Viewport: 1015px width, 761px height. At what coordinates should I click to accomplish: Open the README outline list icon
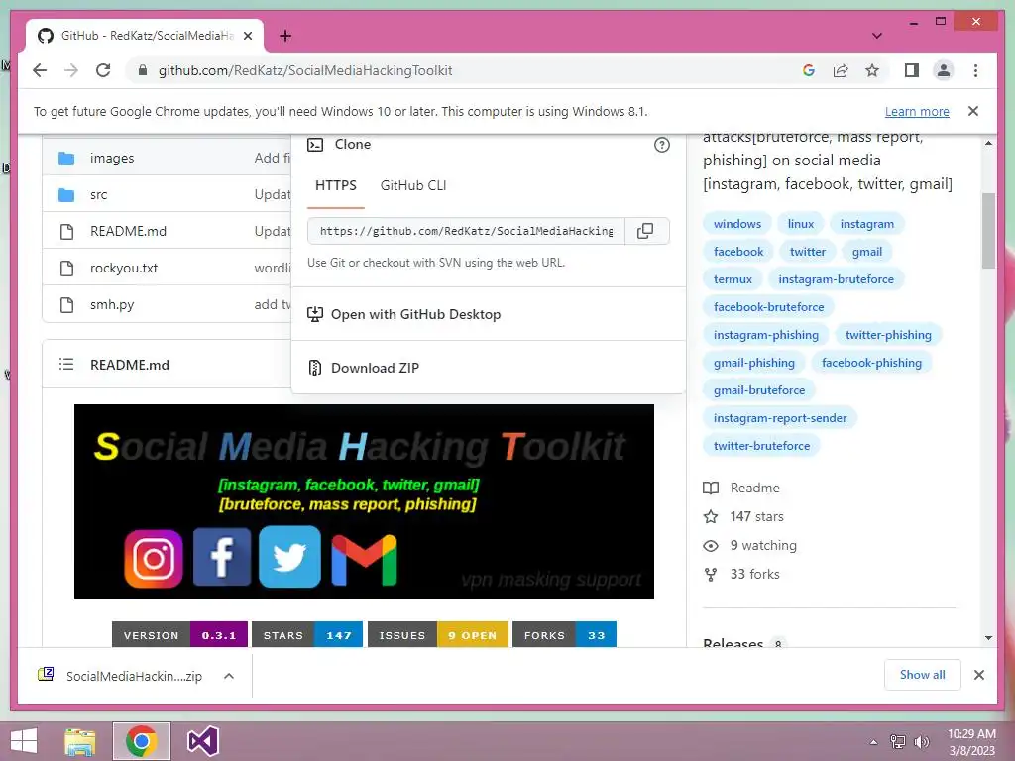[66, 365]
